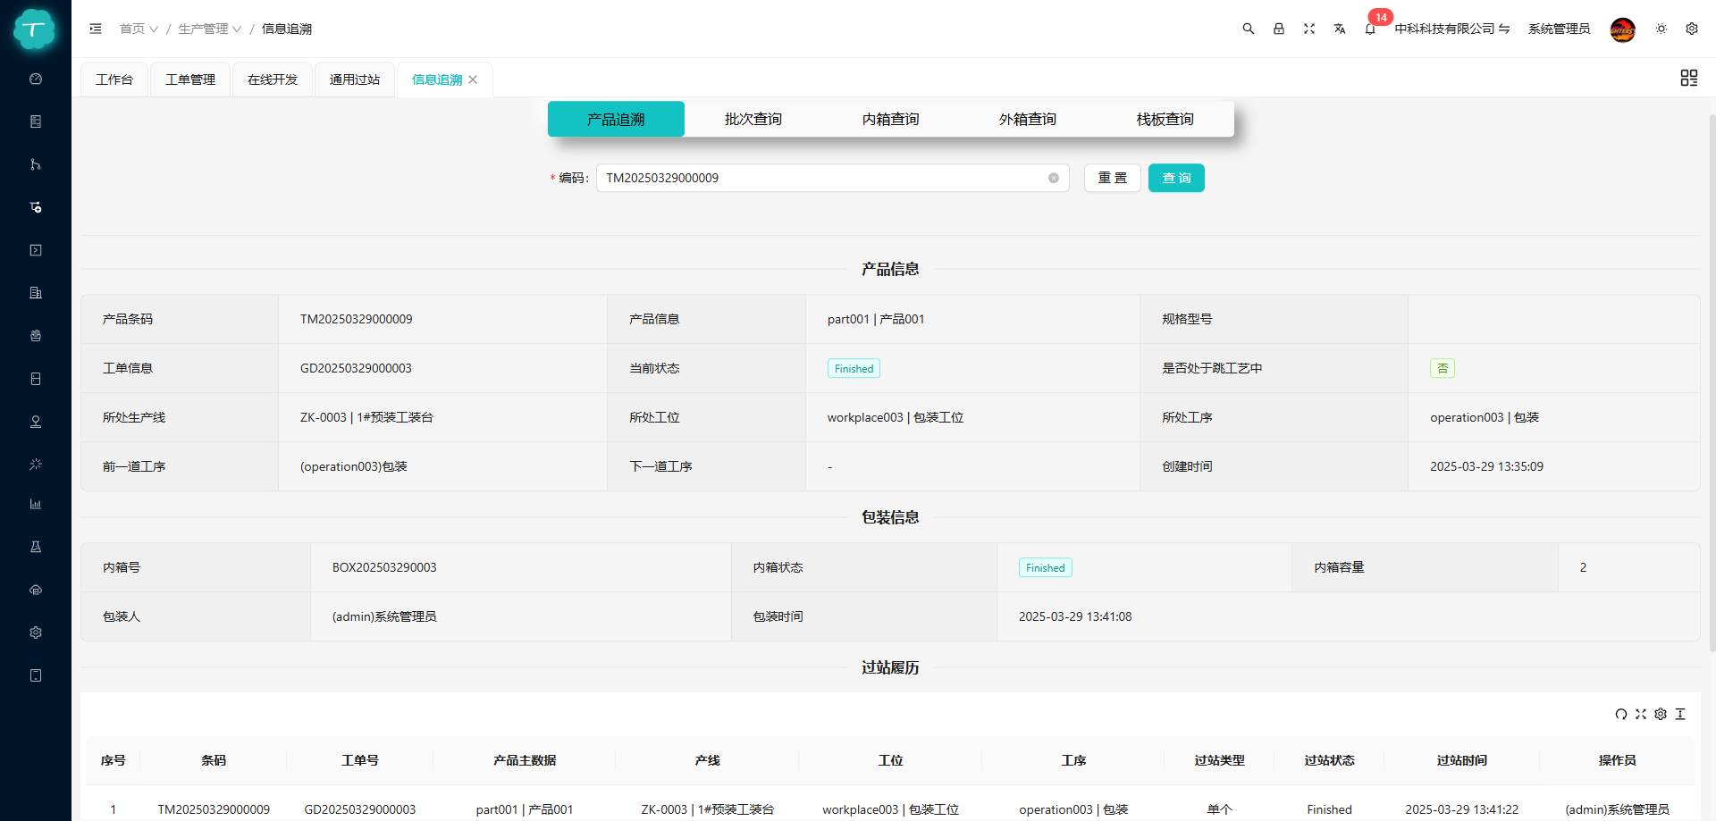Select the language switch icon
1716x821 pixels.
click(1340, 29)
